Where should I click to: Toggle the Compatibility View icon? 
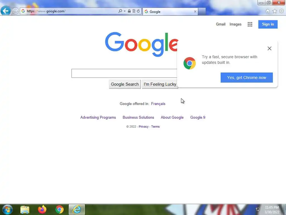pos(134,11)
